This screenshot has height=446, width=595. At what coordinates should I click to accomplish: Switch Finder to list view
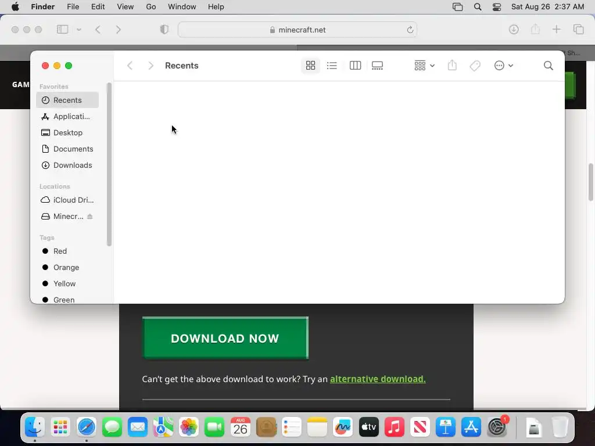coord(332,66)
